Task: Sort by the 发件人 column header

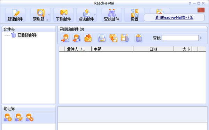Action: [x=78, y=49]
